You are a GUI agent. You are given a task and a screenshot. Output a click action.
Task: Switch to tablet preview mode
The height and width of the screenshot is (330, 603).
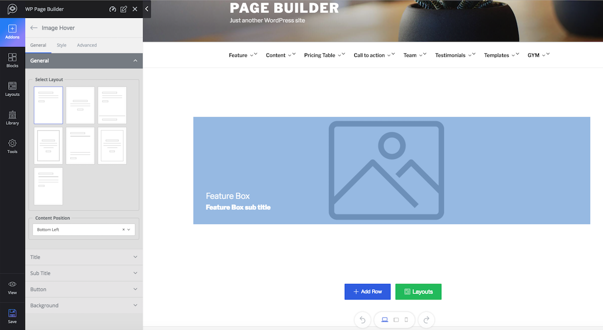[x=396, y=319]
